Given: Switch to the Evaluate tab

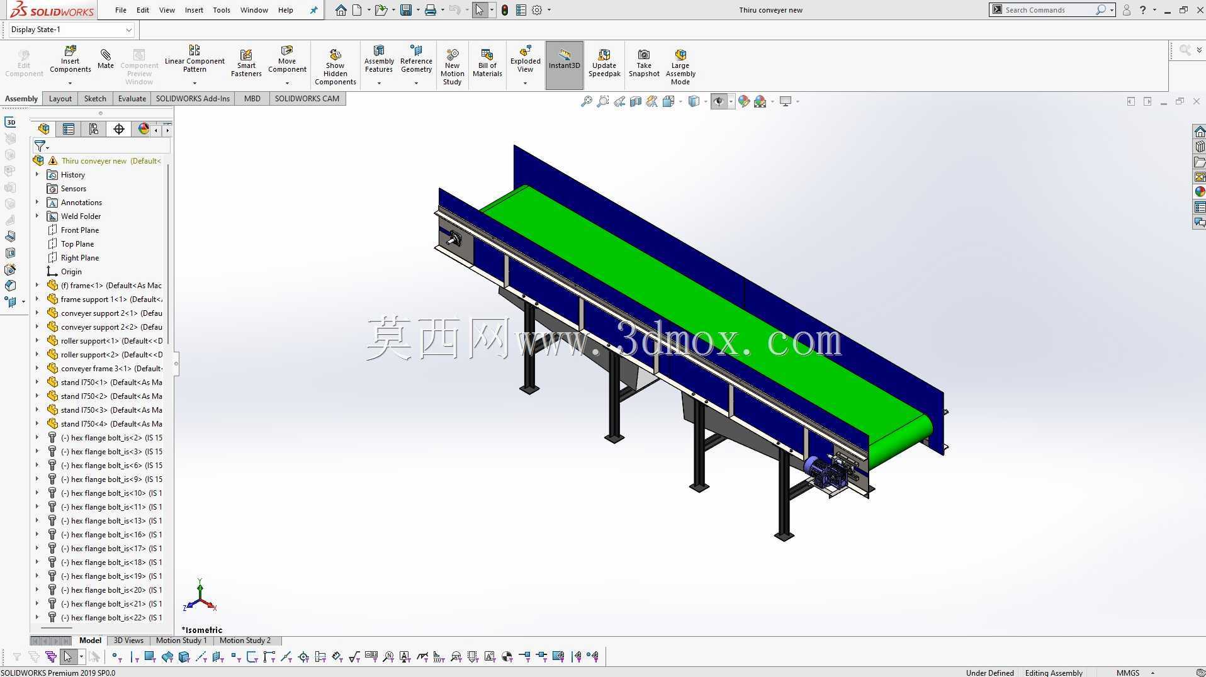Looking at the screenshot, I should click(x=132, y=99).
